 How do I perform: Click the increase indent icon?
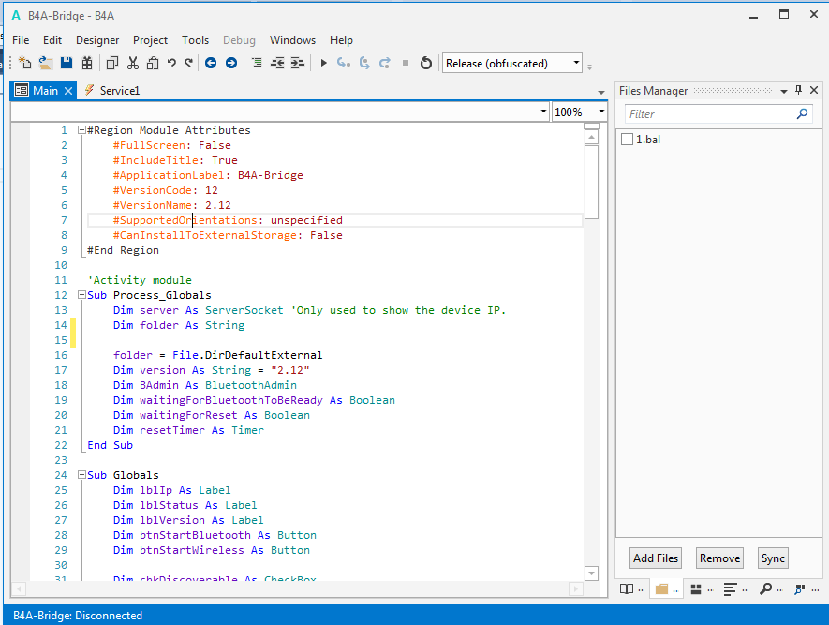(x=298, y=63)
